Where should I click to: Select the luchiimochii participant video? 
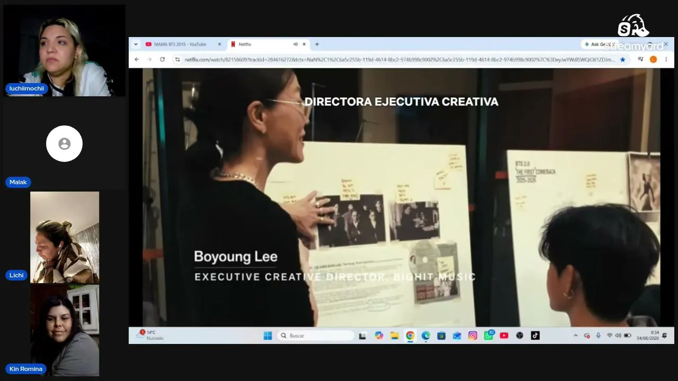pyautogui.click(x=65, y=51)
